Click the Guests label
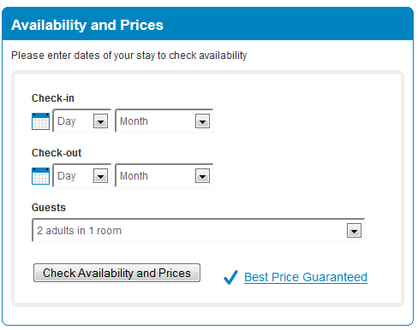This screenshot has width=418, height=330. pos(49,208)
